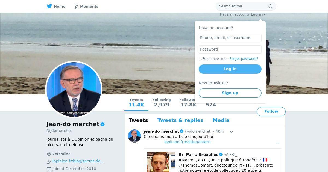Follow jean-do merchet with the Follow button
328x172 pixels.
coord(271,112)
